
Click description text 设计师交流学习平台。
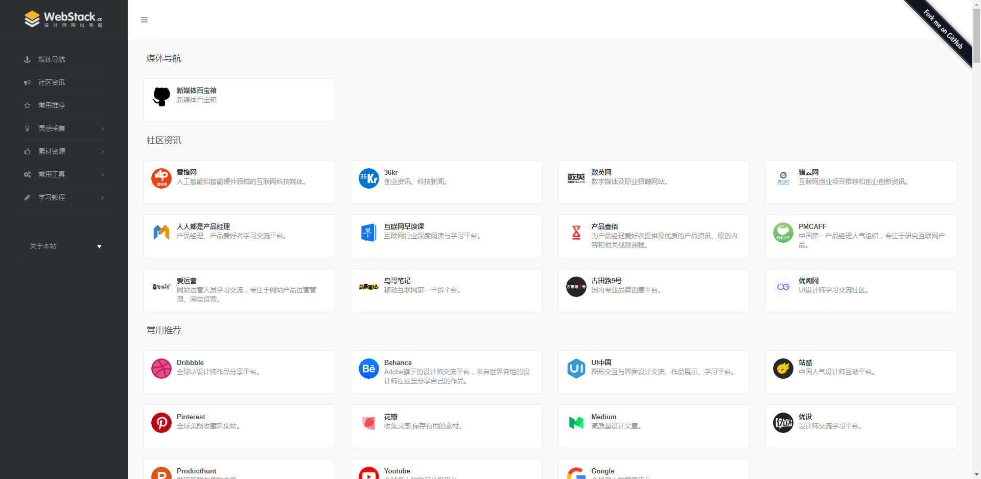(831, 426)
